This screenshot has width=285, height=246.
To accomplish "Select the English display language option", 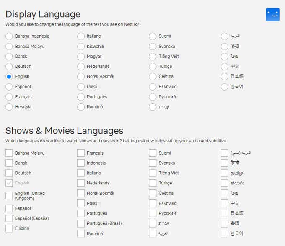I will [9, 76].
